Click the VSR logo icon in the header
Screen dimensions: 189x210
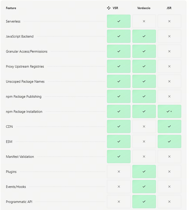tap(109, 8)
